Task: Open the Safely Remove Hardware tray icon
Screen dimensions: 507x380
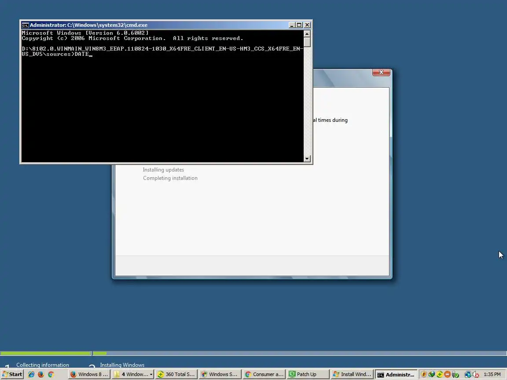Action: click(455, 375)
